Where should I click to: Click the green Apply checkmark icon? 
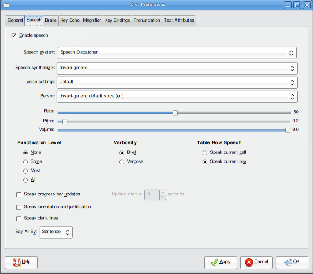(x=214, y=262)
